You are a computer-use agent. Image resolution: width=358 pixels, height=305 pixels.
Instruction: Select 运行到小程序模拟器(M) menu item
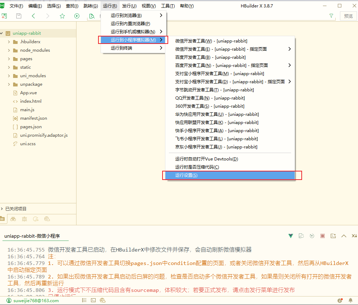(133, 40)
